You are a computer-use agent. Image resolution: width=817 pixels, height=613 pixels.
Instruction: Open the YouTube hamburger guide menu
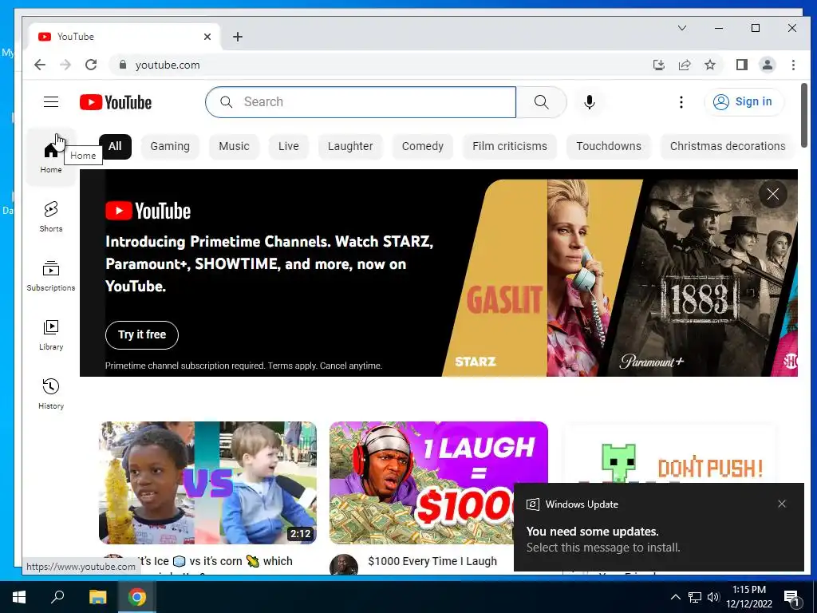[51, 101]
